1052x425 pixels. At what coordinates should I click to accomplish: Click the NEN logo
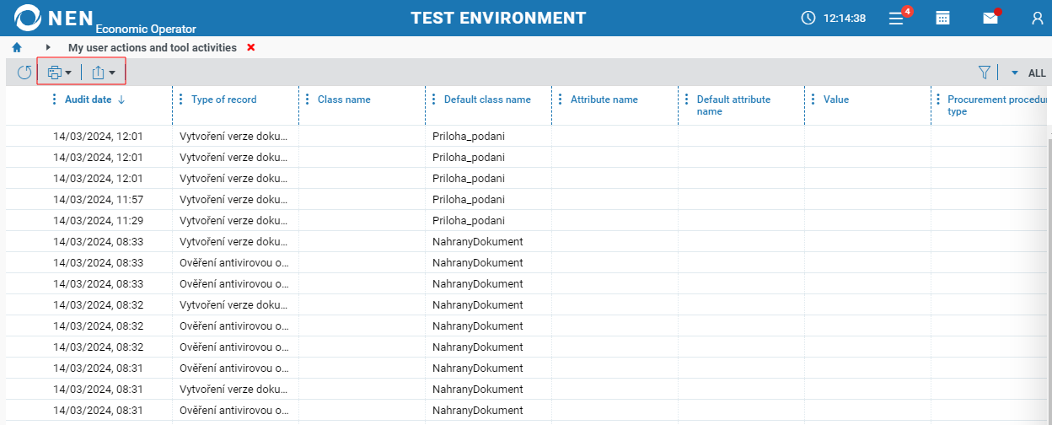pos(51,18)
